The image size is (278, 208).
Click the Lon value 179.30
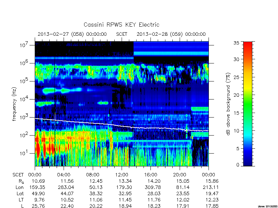click(x=124, y=187)
